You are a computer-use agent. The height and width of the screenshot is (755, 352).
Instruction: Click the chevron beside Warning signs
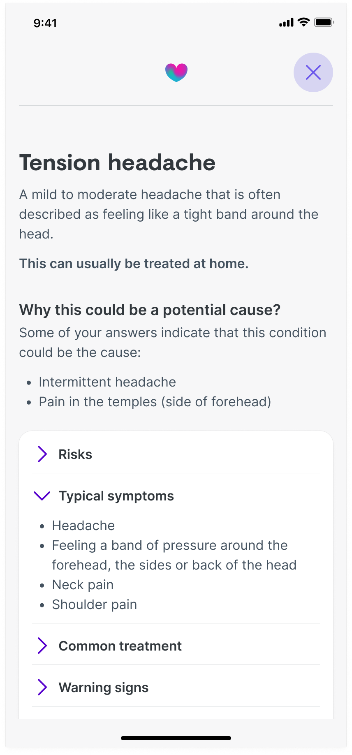[x=42, y=687]
